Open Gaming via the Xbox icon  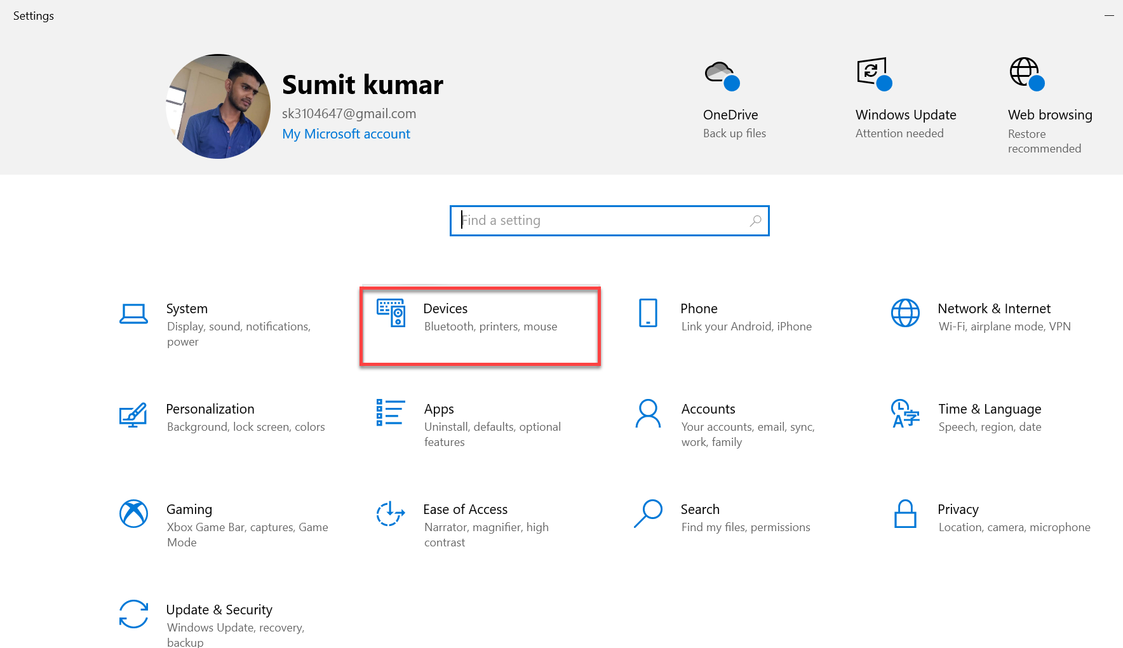tap(133, 514)
